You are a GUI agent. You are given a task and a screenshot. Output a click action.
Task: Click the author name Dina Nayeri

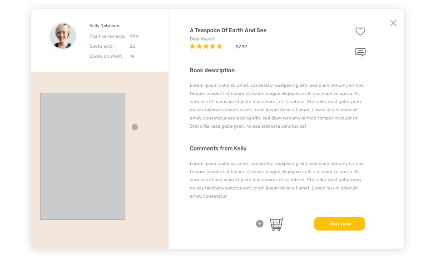tap(202, 39)
